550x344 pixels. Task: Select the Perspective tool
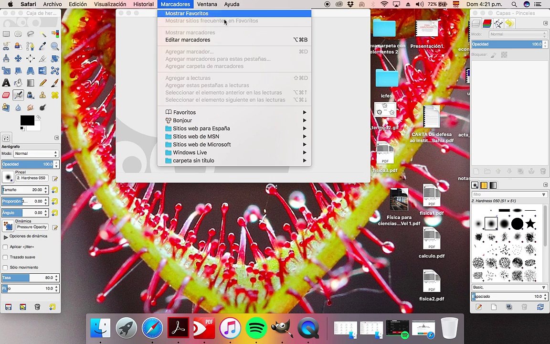(31, 71)
